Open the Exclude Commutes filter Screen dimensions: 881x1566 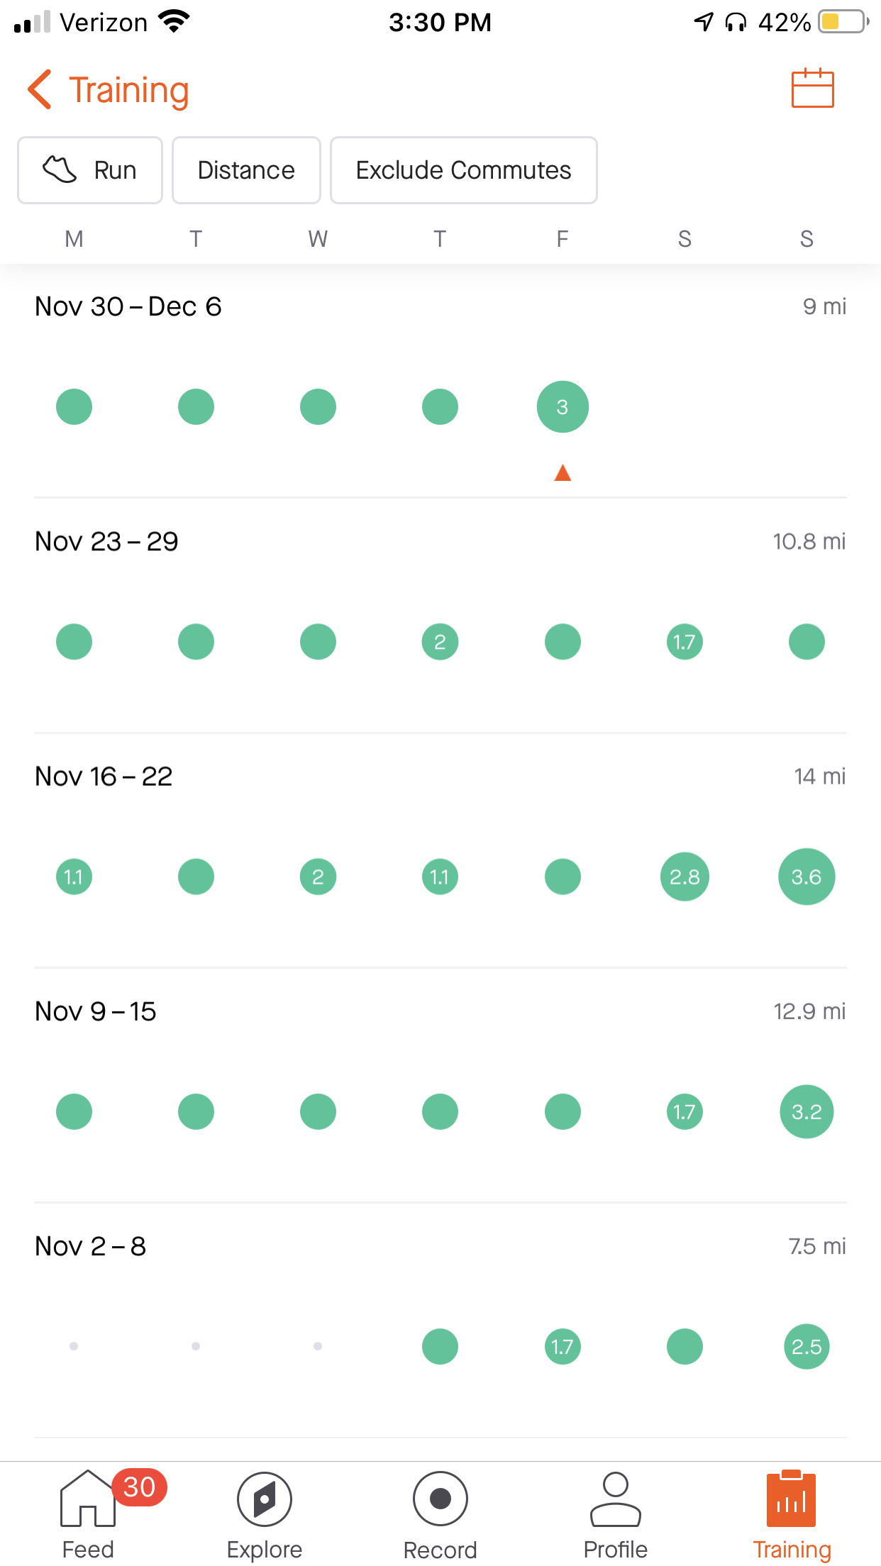[x=463, y=170]
